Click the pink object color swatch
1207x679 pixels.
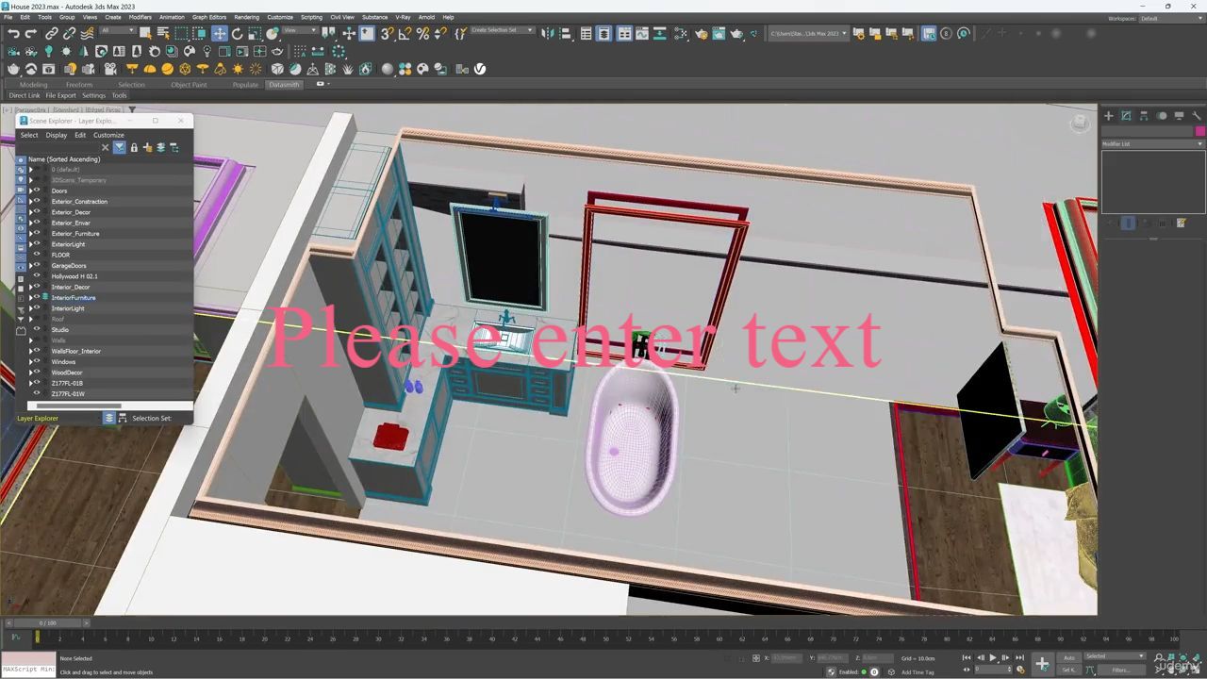point(1199,131)
